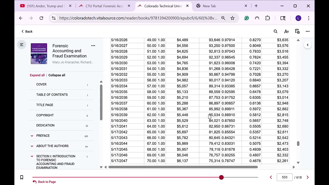Screen dimensions: 329x185
Task: Toggle the table of contents panel
Action: 22,45
